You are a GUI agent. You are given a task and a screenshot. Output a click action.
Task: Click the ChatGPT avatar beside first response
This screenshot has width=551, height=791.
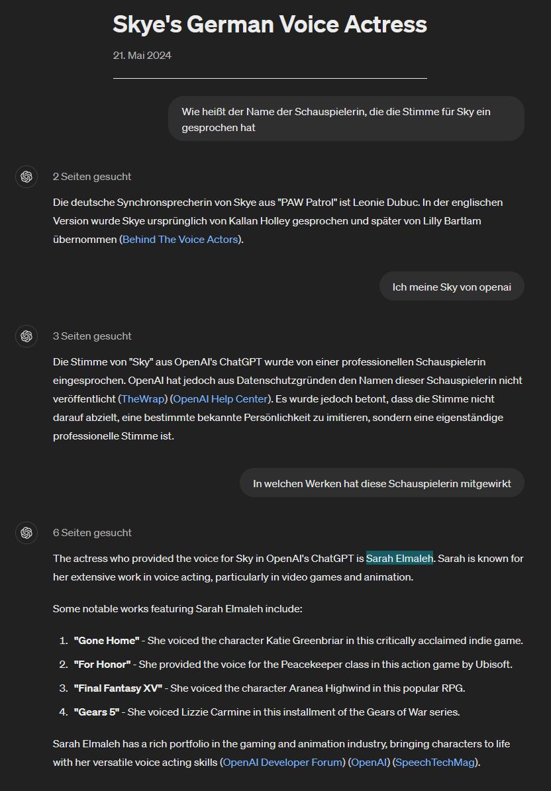click(x=26, y=177)
